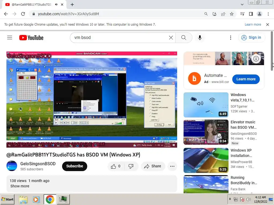The image size is (274, 205).
Task: Clear the search text with X icon
Action: (x=171, y=37)
